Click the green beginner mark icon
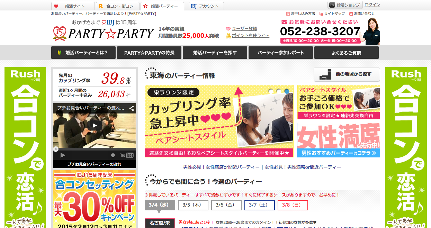This screenshot has width=431, height=228. pos(59,53)
